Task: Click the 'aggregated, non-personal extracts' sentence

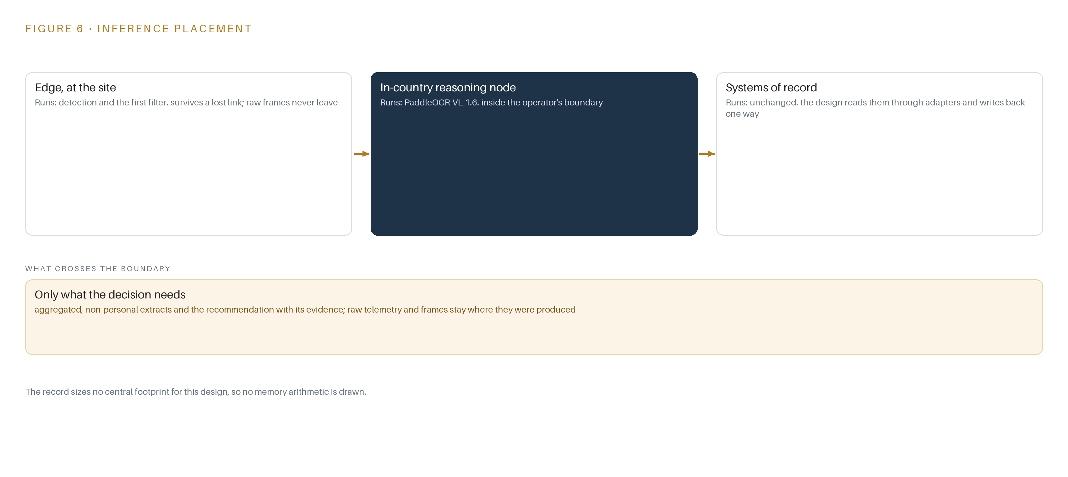Action: 305,310
